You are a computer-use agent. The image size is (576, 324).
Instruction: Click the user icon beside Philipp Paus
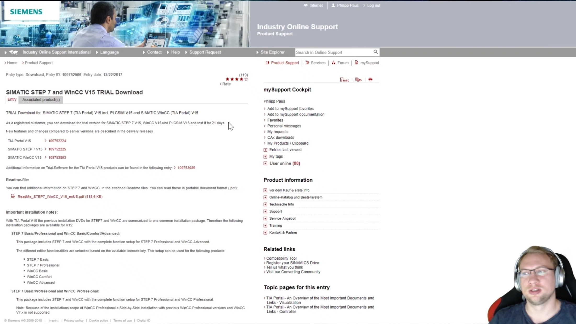point(333,5)
